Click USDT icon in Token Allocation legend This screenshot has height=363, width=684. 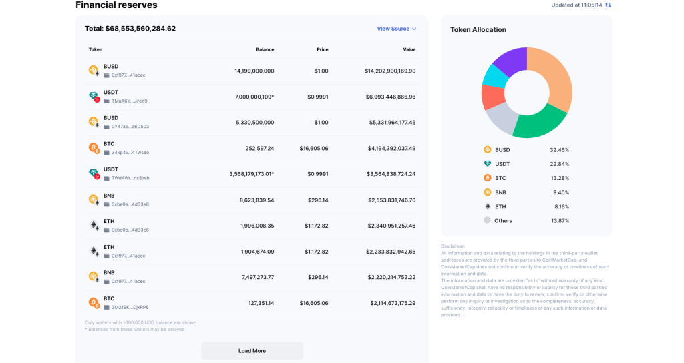[x=487, y=164]
